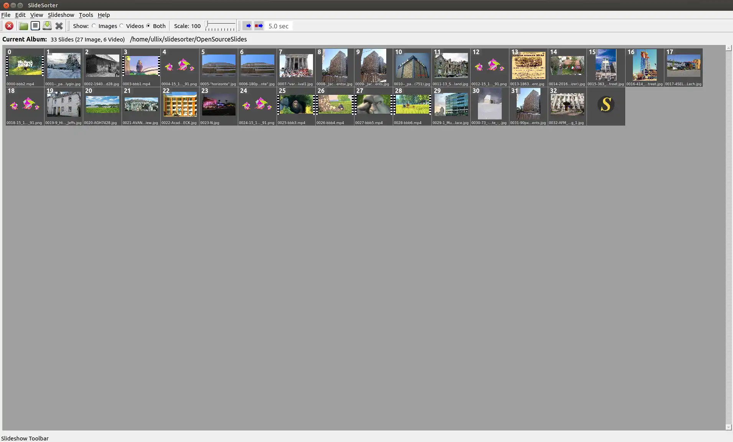733x442 pixels.
Task: Click the '33 Slides (27 Image, 6 Video)' text
Action: pos(88,39)
